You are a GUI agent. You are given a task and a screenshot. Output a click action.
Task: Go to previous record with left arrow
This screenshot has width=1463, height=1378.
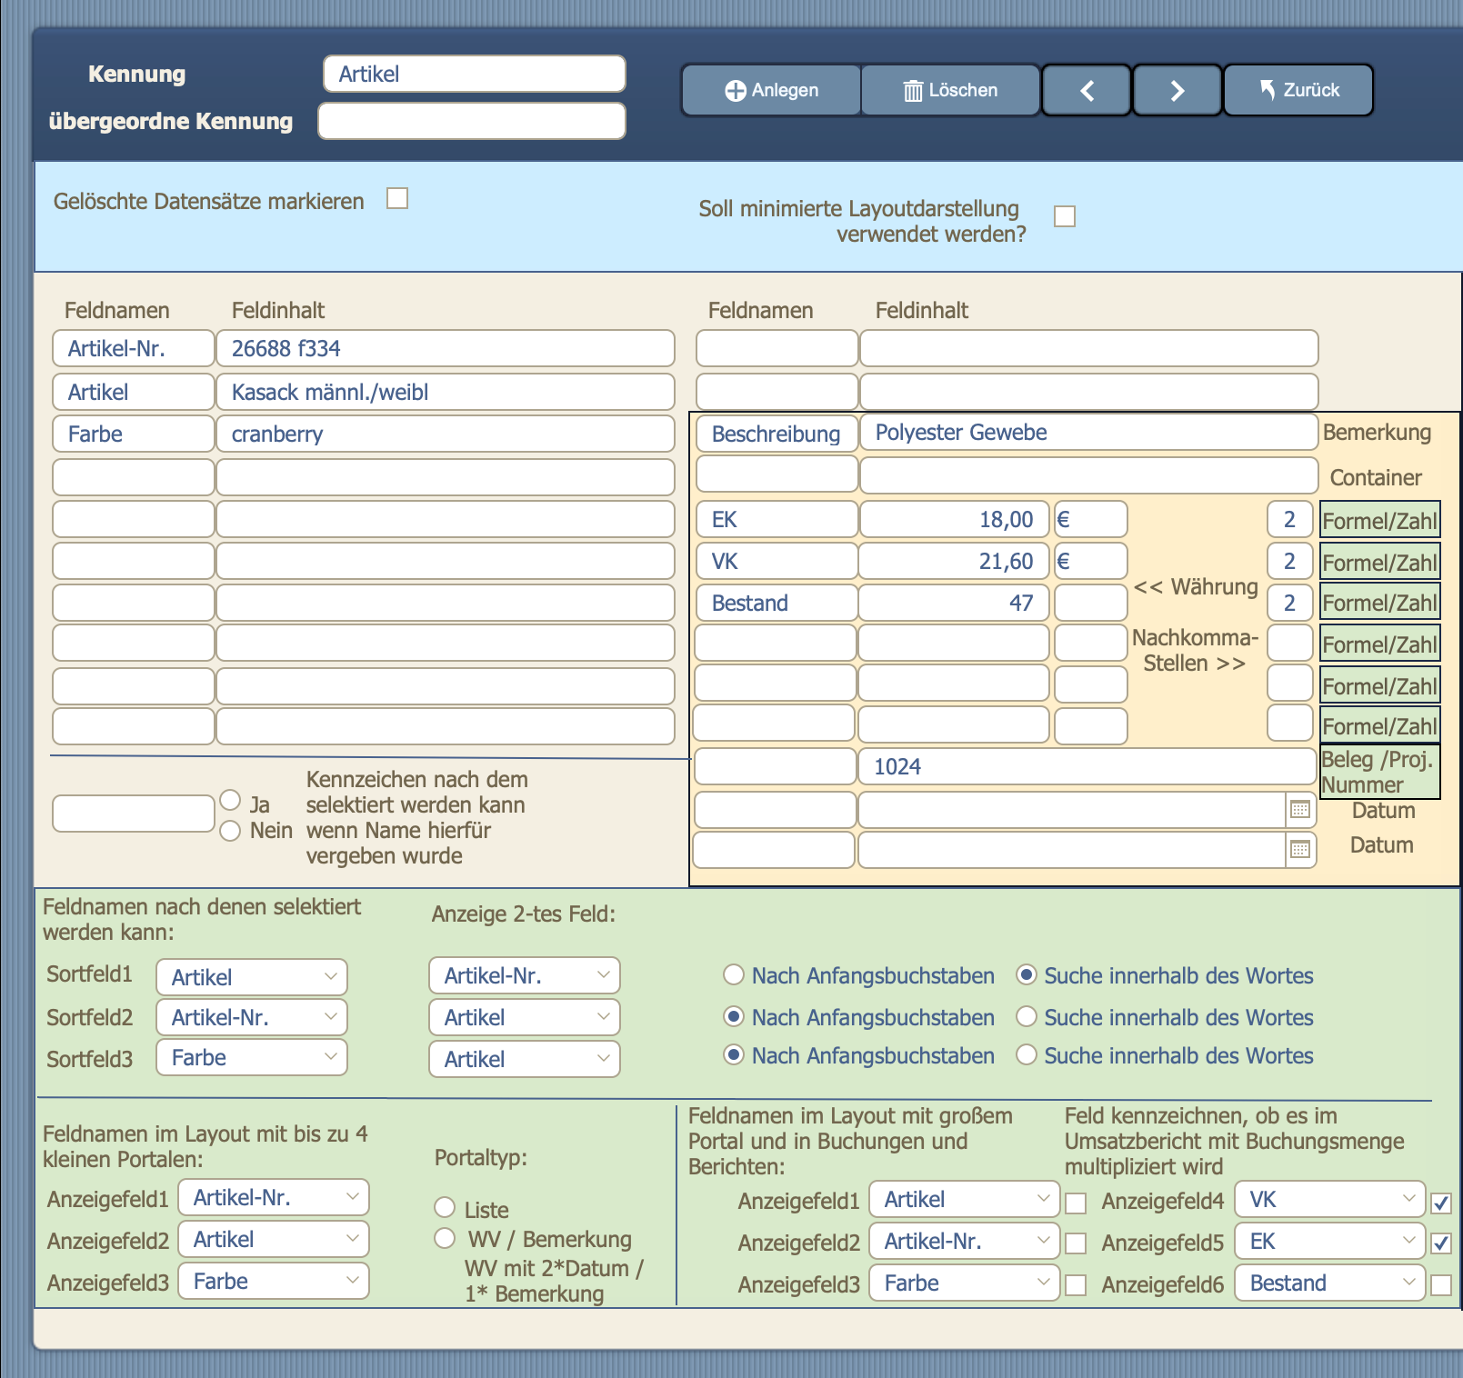click(x=1087, y=90)
